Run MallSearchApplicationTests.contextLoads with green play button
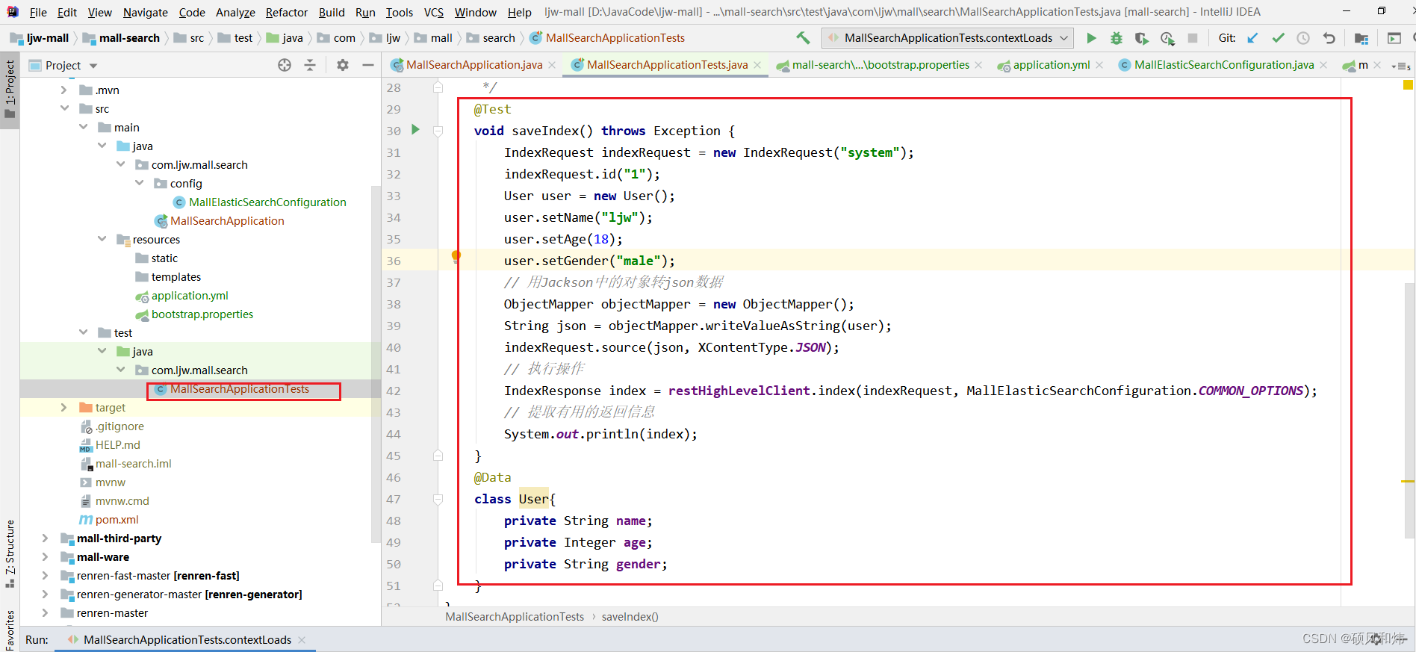The height and width of the screenshot is (652, 1416). (x=1091, y=38)
